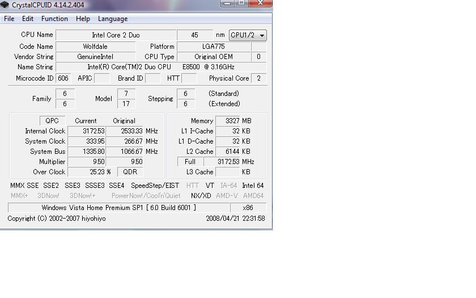
Task: Click the QDR button
Action: 130,172
